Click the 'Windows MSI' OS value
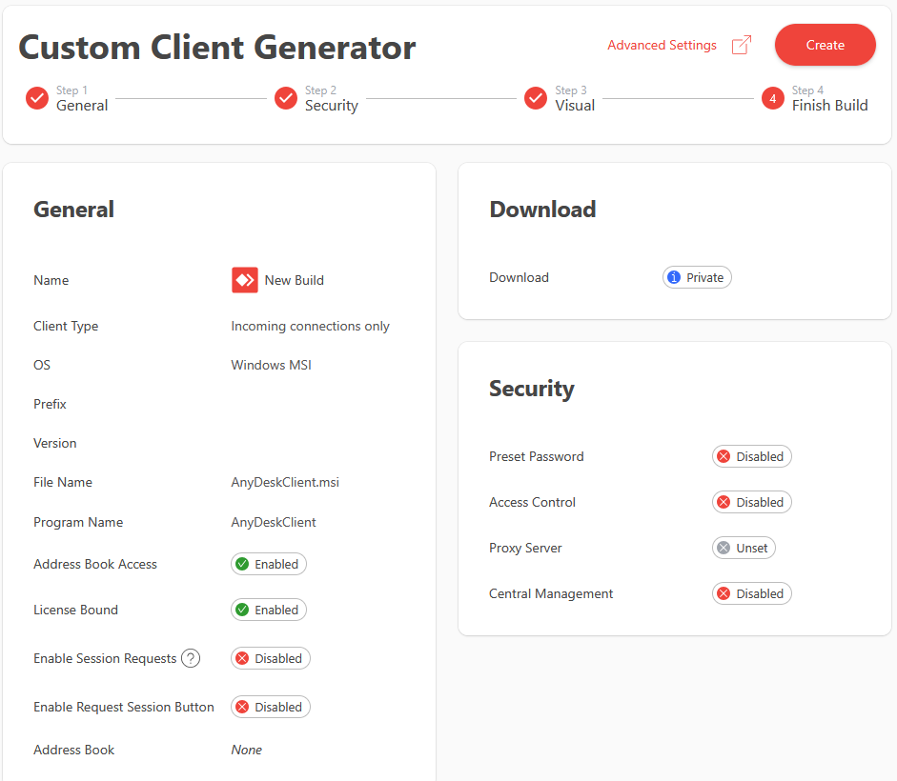Screen dimensions: 897x781 [271, 365]
